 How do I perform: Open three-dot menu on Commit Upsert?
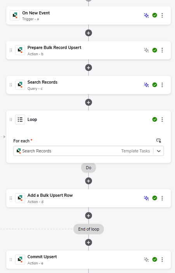[162, 260]
